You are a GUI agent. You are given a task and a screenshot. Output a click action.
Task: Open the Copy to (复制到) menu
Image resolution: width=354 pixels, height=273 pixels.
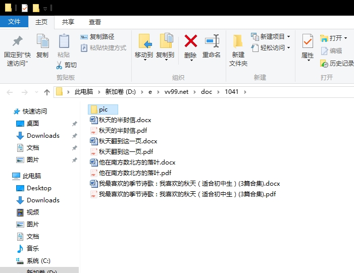(165, 47)
